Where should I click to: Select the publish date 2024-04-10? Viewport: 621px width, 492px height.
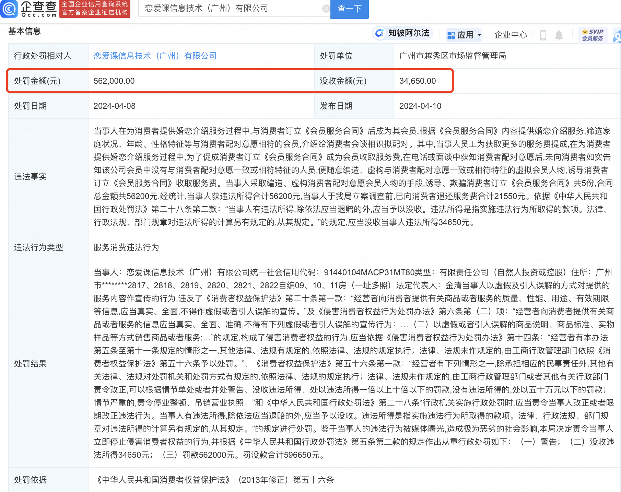point(420,106)
